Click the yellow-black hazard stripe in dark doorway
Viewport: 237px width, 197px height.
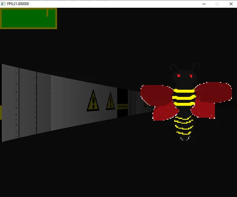(123, 107)
